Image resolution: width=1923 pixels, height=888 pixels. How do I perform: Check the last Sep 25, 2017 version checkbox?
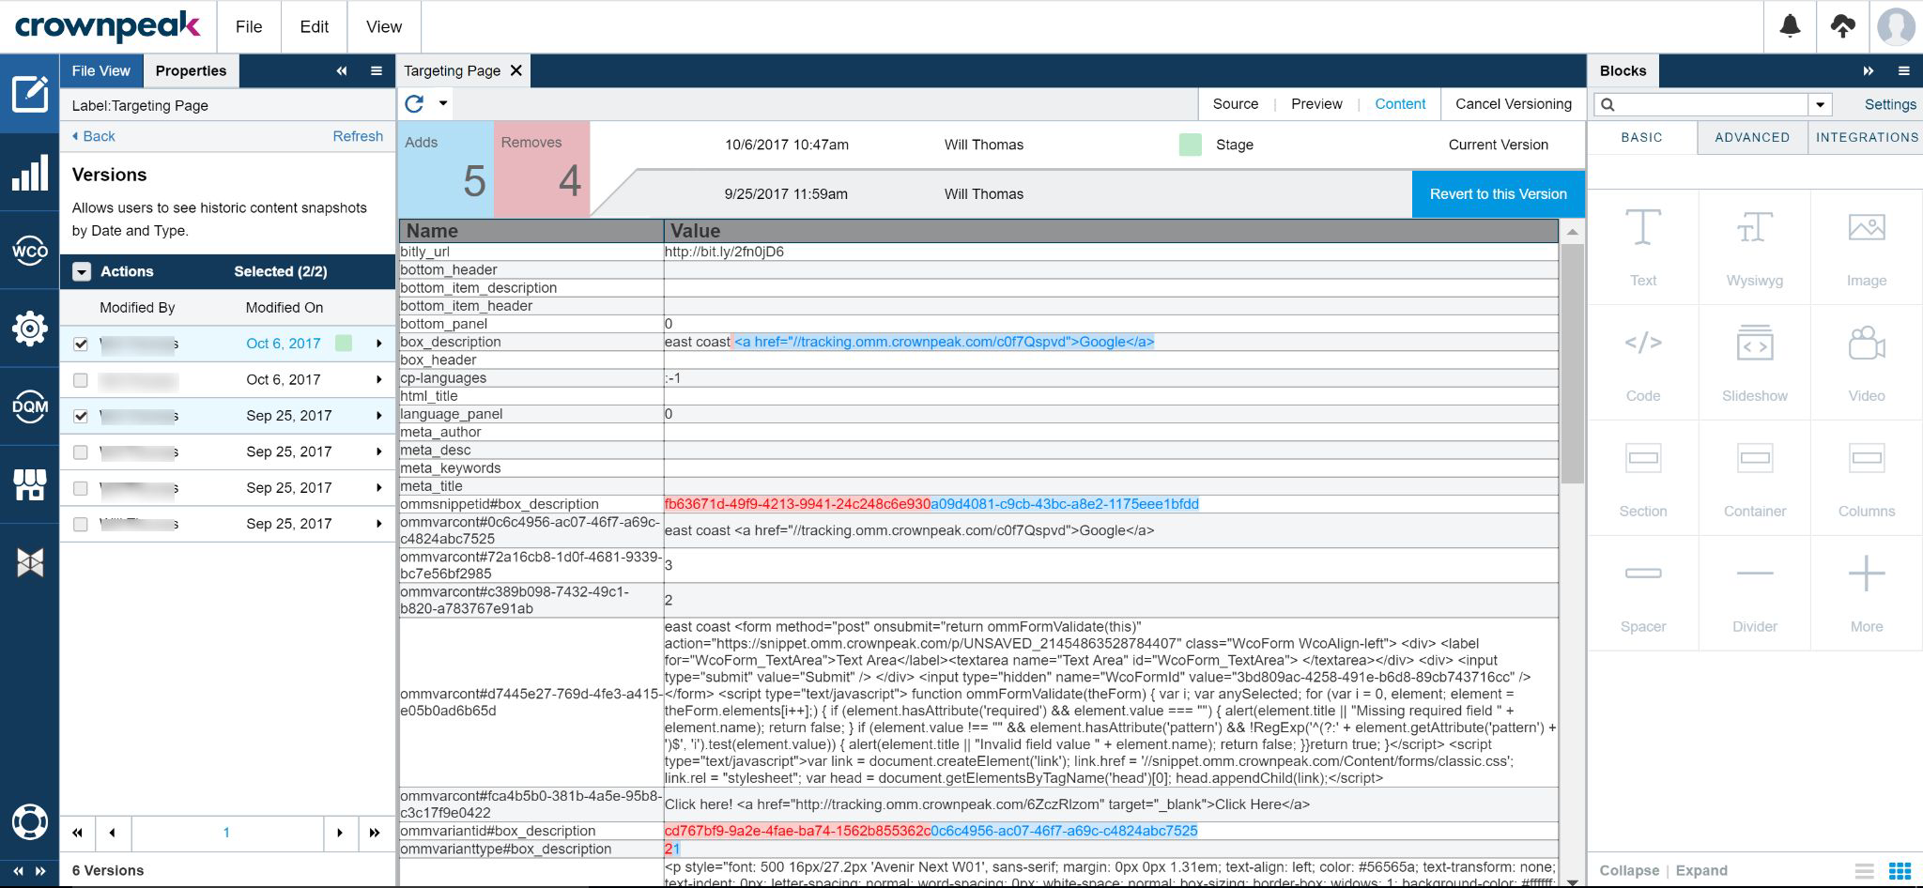[x=81, y=524]
